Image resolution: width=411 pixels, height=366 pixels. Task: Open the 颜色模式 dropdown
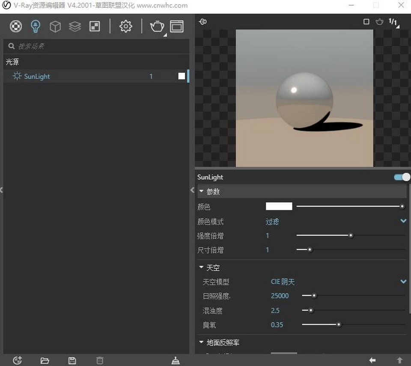coord(403,221)
